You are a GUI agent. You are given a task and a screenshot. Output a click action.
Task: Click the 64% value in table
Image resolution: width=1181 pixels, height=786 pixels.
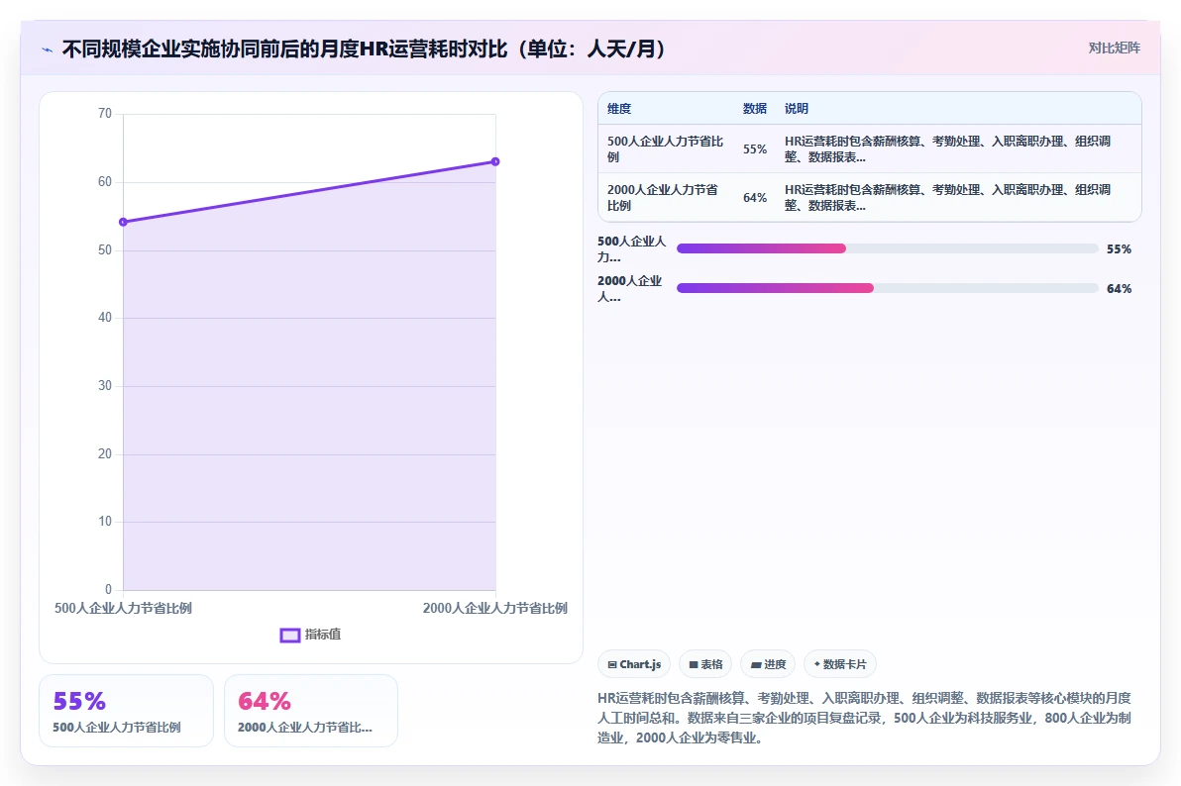(x=755, y=198)
